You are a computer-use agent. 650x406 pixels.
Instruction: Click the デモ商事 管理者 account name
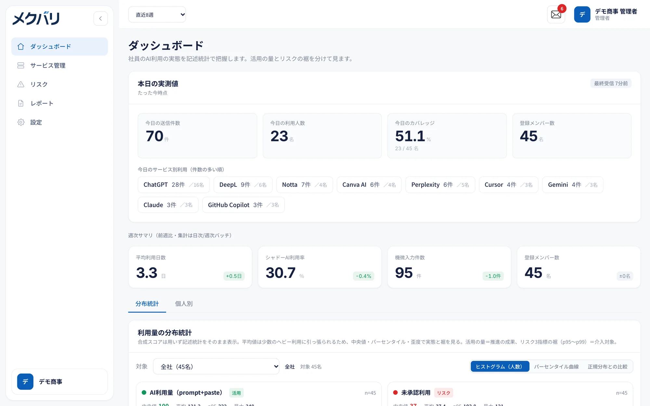[x=616, y=11]
